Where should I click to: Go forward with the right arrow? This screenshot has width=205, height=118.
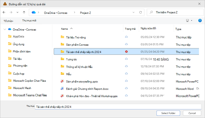pos(11,12)
